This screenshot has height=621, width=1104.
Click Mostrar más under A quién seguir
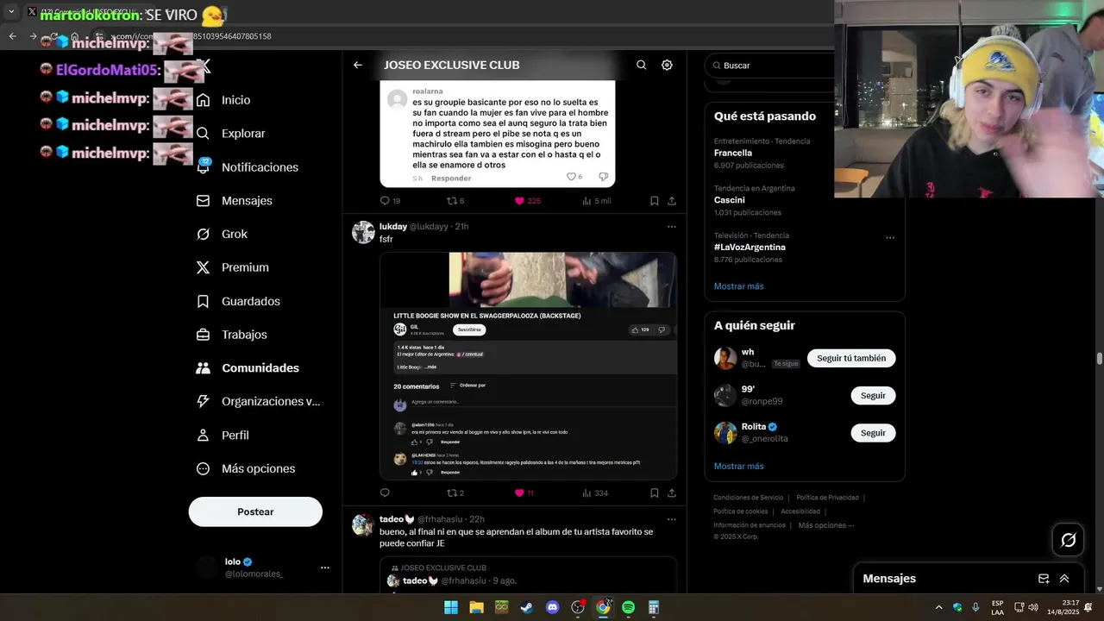(738, 466)
